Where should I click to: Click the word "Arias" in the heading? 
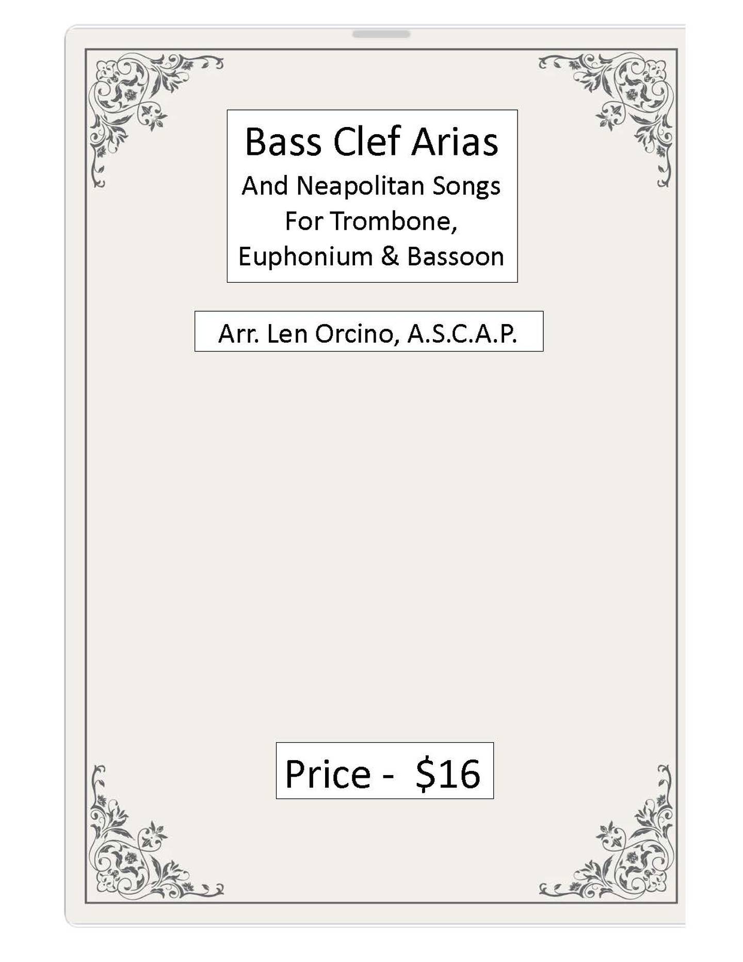pos(455,141)
